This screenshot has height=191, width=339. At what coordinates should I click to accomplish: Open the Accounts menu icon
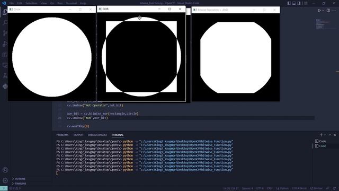(x=5, y=170)
